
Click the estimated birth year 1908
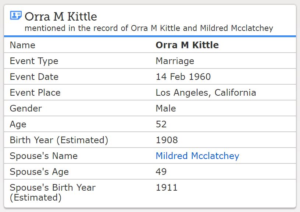coord(167,140)
